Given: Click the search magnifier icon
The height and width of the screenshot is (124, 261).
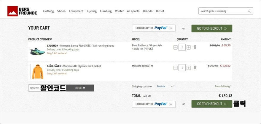Looking at the screenshot, I should coord(249,11).
